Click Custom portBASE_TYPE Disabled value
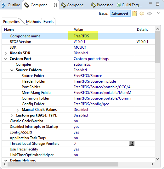Image resolution: width=164 pixels, height=169 pixels. pyautogui.click(x=81, y=115)
